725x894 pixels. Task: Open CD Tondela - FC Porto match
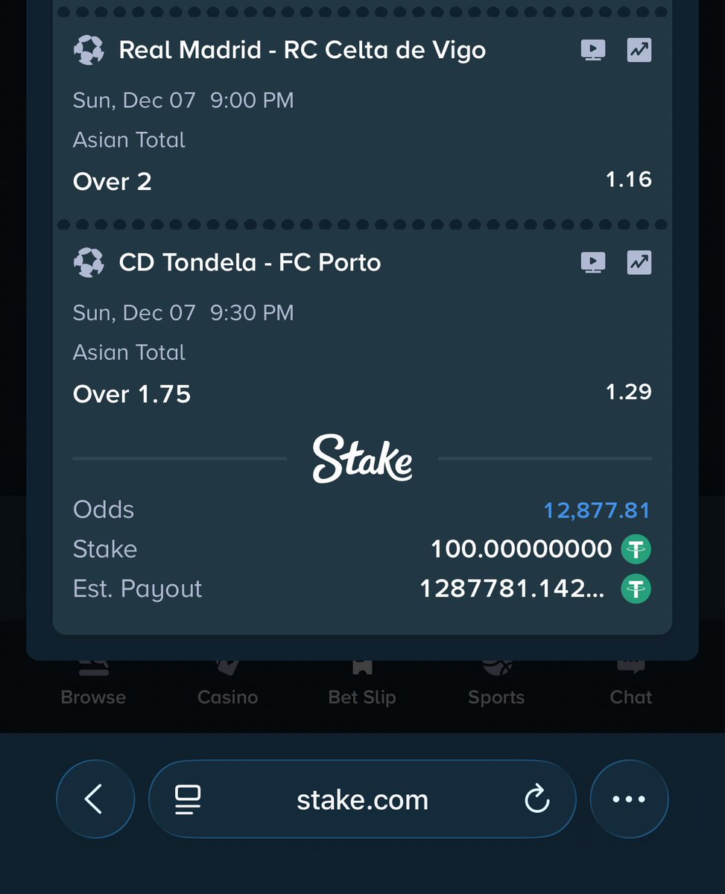(x=250, y=262)
